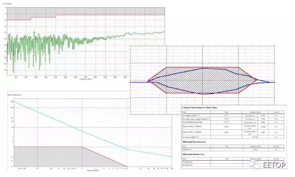Click the top chart's Frequency axis label
Screen dimensions: 295x177
click(86, 79)
